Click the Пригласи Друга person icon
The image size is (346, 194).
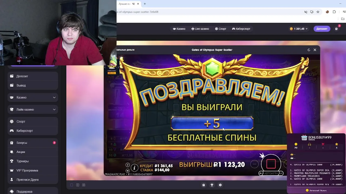(x=12, y=179)
